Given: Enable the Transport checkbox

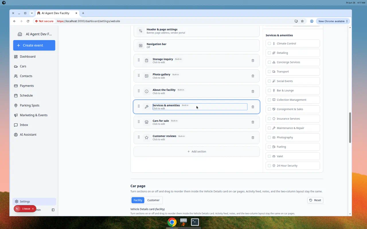Looking at the screenshot, I should (x=269, y=72).
